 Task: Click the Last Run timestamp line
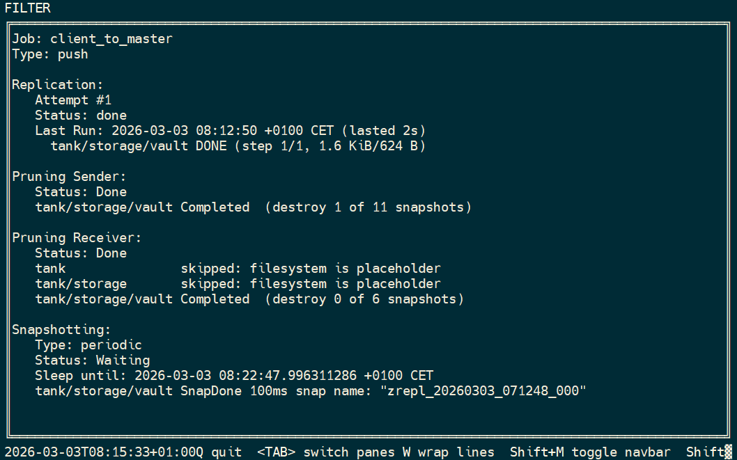[230, 131]
